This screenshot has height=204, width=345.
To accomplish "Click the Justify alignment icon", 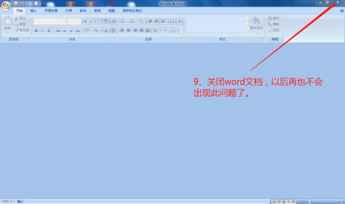I will click(142, 30).
